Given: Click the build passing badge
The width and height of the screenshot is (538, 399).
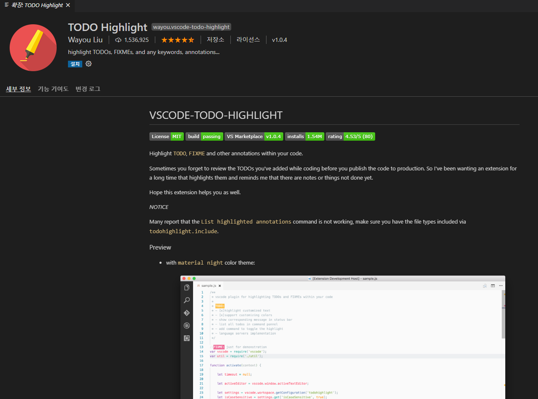Looking at the screenshot, I should (x=204, y=136).
